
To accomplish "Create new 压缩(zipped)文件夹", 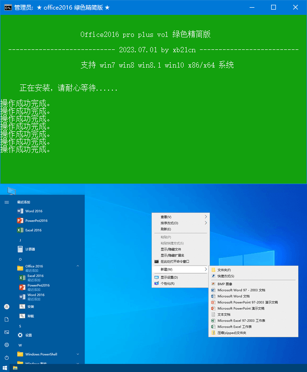I will click(253, 333).
